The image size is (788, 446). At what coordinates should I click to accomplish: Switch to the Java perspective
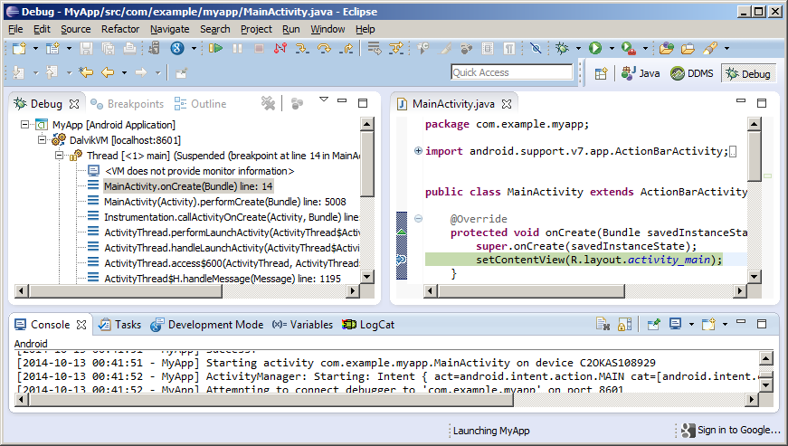(x=641, y=73)
